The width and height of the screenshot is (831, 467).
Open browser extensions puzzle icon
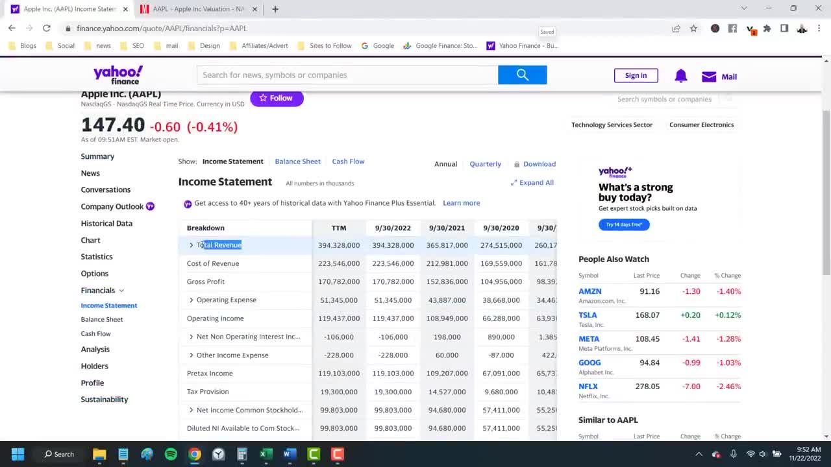[767, 29]
